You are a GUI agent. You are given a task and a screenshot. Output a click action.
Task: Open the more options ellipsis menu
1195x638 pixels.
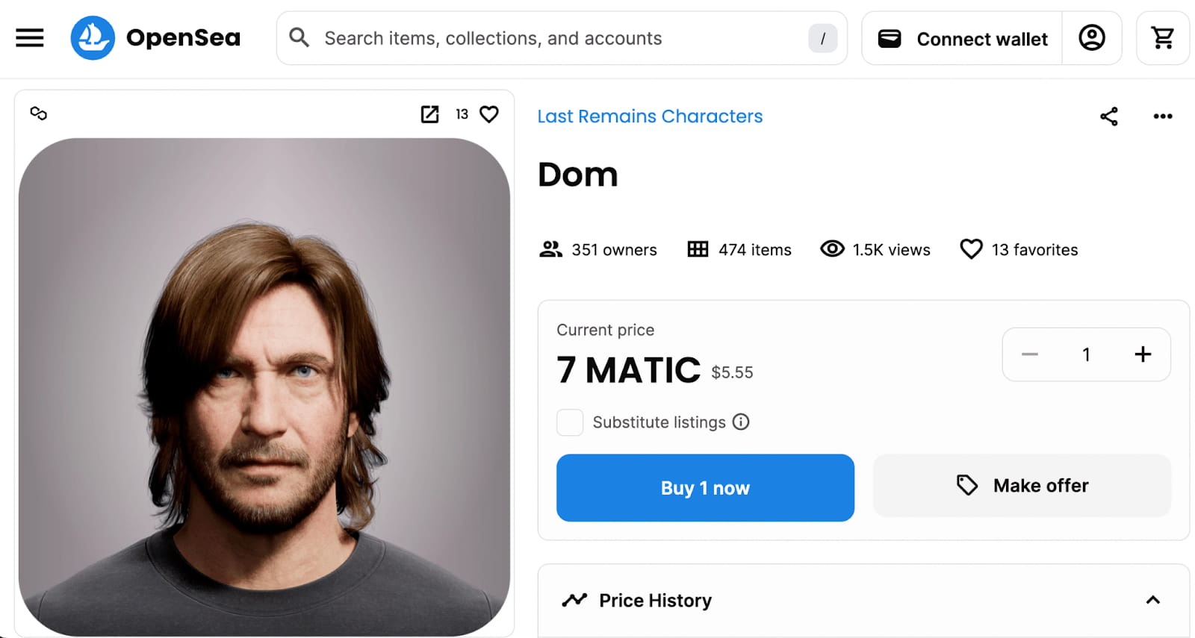(x=1162, y=116)
